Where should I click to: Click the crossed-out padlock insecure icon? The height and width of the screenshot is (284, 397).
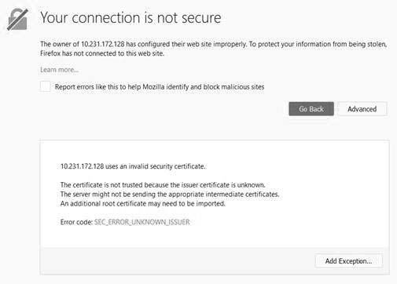[x=17, y=20]
